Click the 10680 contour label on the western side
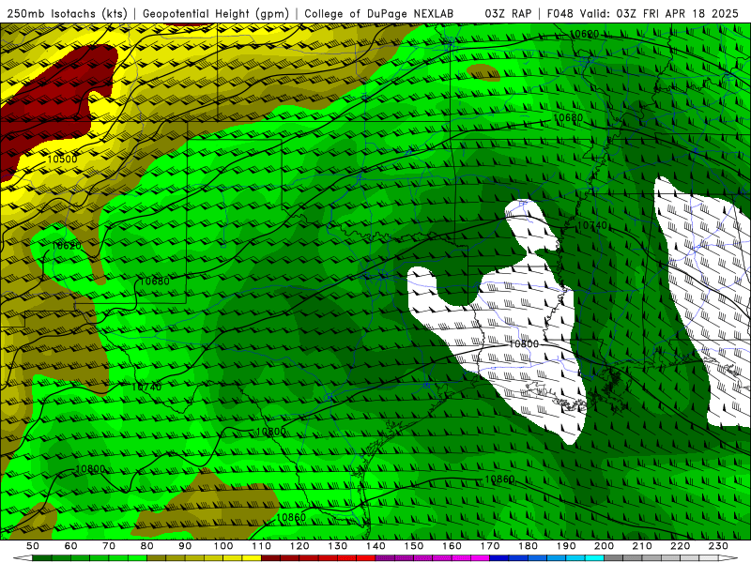Viewport: 751px width, 563px height. pos(154,281)
